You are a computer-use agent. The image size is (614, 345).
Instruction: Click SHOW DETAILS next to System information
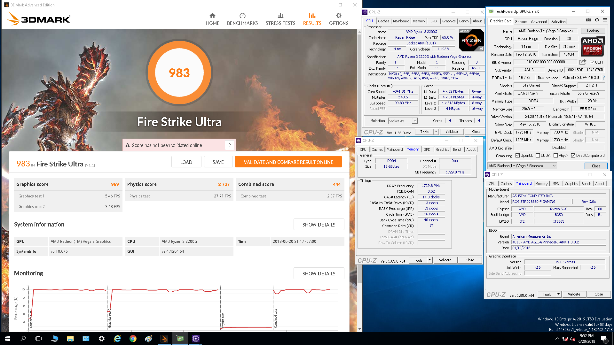pos(319,225)
